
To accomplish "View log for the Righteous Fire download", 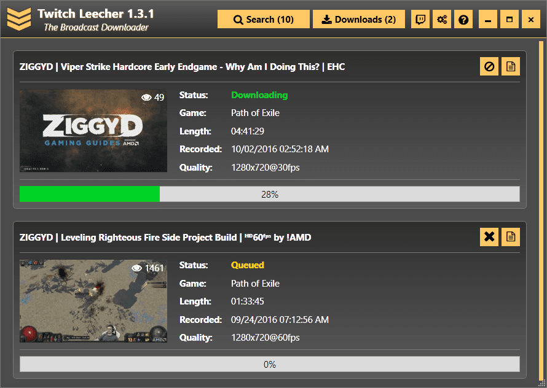I will [511, 236].
